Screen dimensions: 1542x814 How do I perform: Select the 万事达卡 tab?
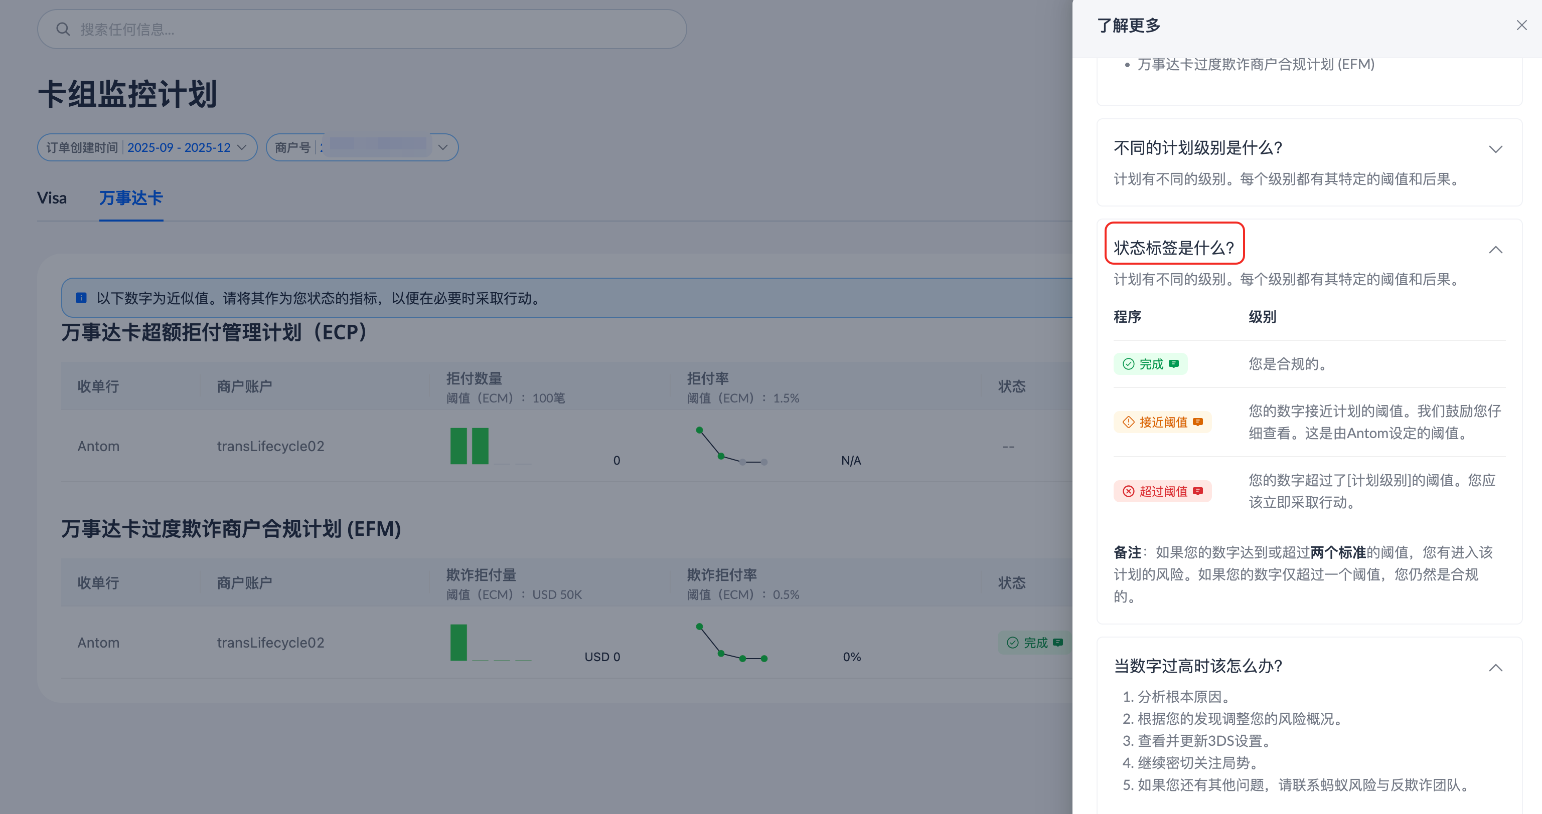131,198
